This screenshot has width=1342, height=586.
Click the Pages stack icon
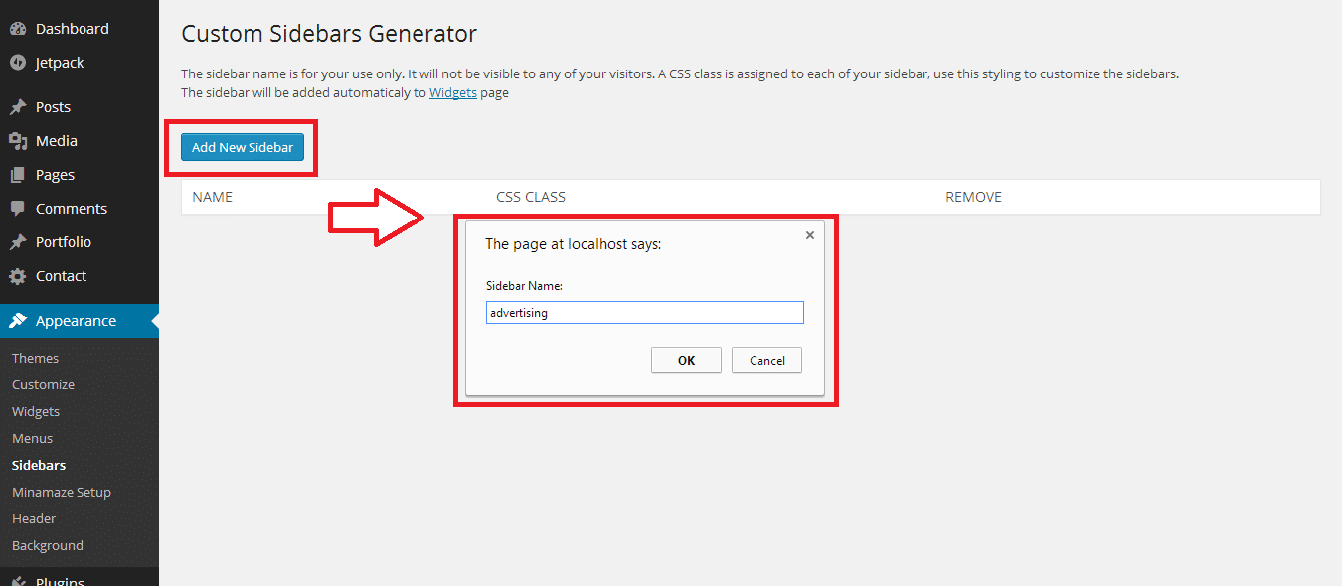[18, 175]
